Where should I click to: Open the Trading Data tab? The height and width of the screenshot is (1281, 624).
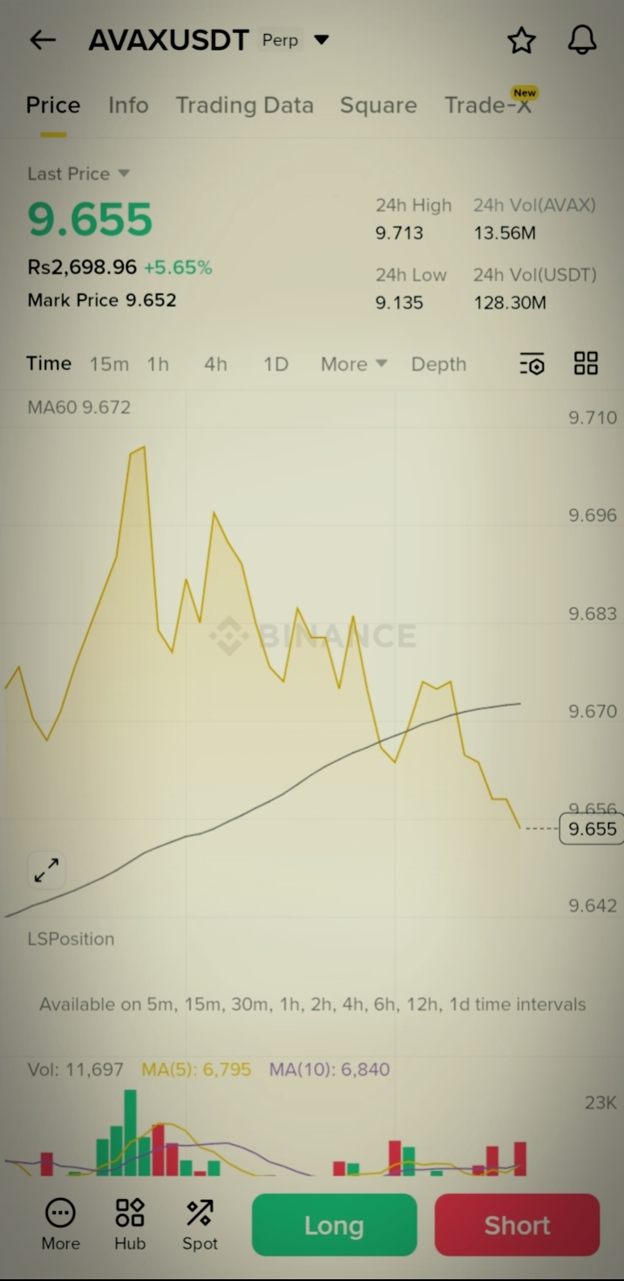(244, 106)
